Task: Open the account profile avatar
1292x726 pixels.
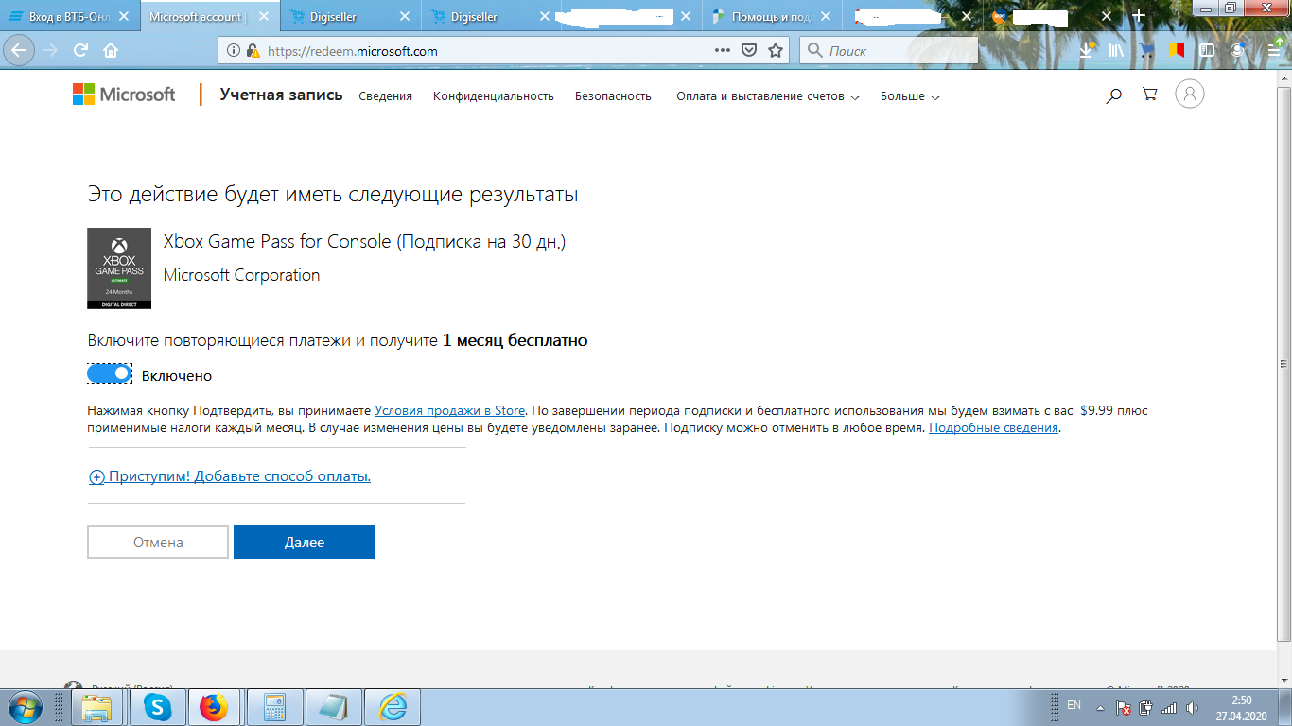Action: (1190, 94)
